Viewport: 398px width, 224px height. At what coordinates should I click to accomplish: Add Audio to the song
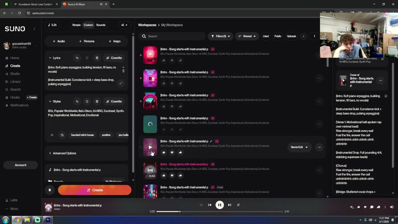59,41
